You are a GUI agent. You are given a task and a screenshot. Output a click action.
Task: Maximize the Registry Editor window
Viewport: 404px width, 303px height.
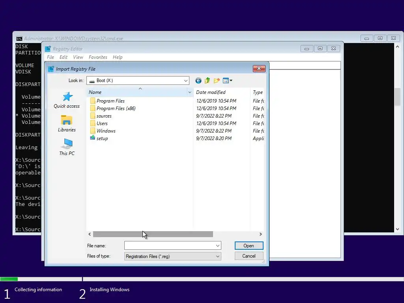(320, 49)
